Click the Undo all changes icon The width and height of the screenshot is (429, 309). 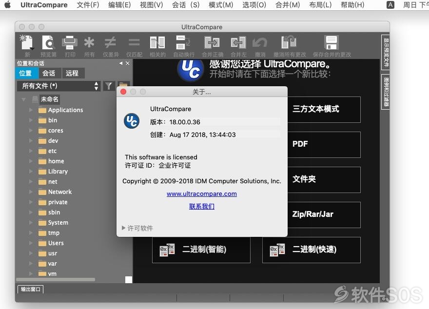[289, 43]
